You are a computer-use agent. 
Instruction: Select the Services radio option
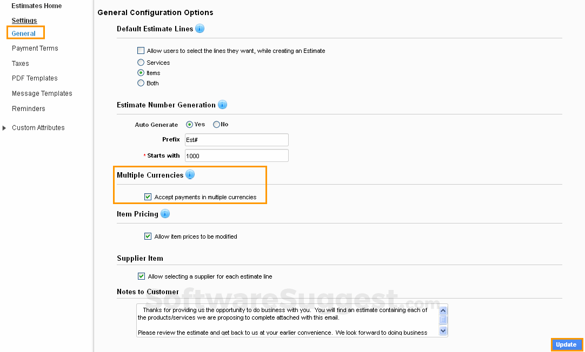pyautogui.click(x=141, y=62)
